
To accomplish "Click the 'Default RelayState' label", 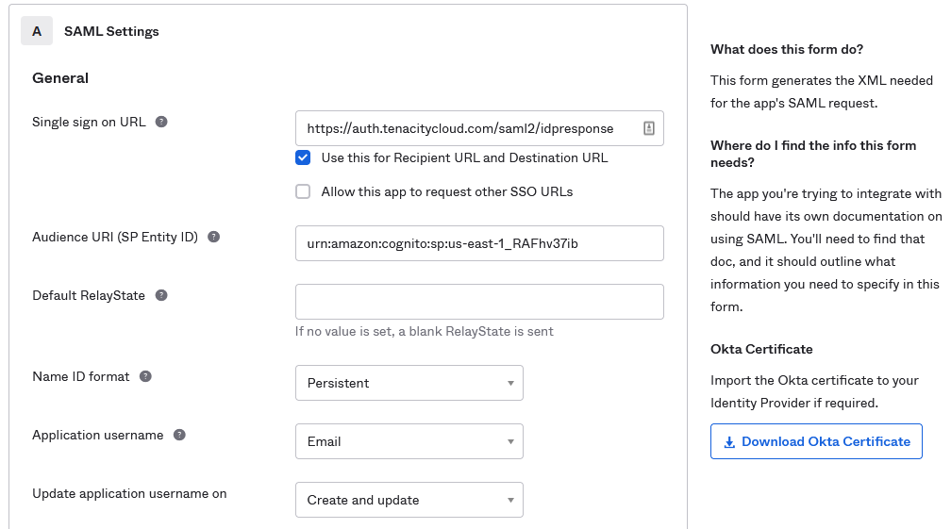I will pos(89,296).
